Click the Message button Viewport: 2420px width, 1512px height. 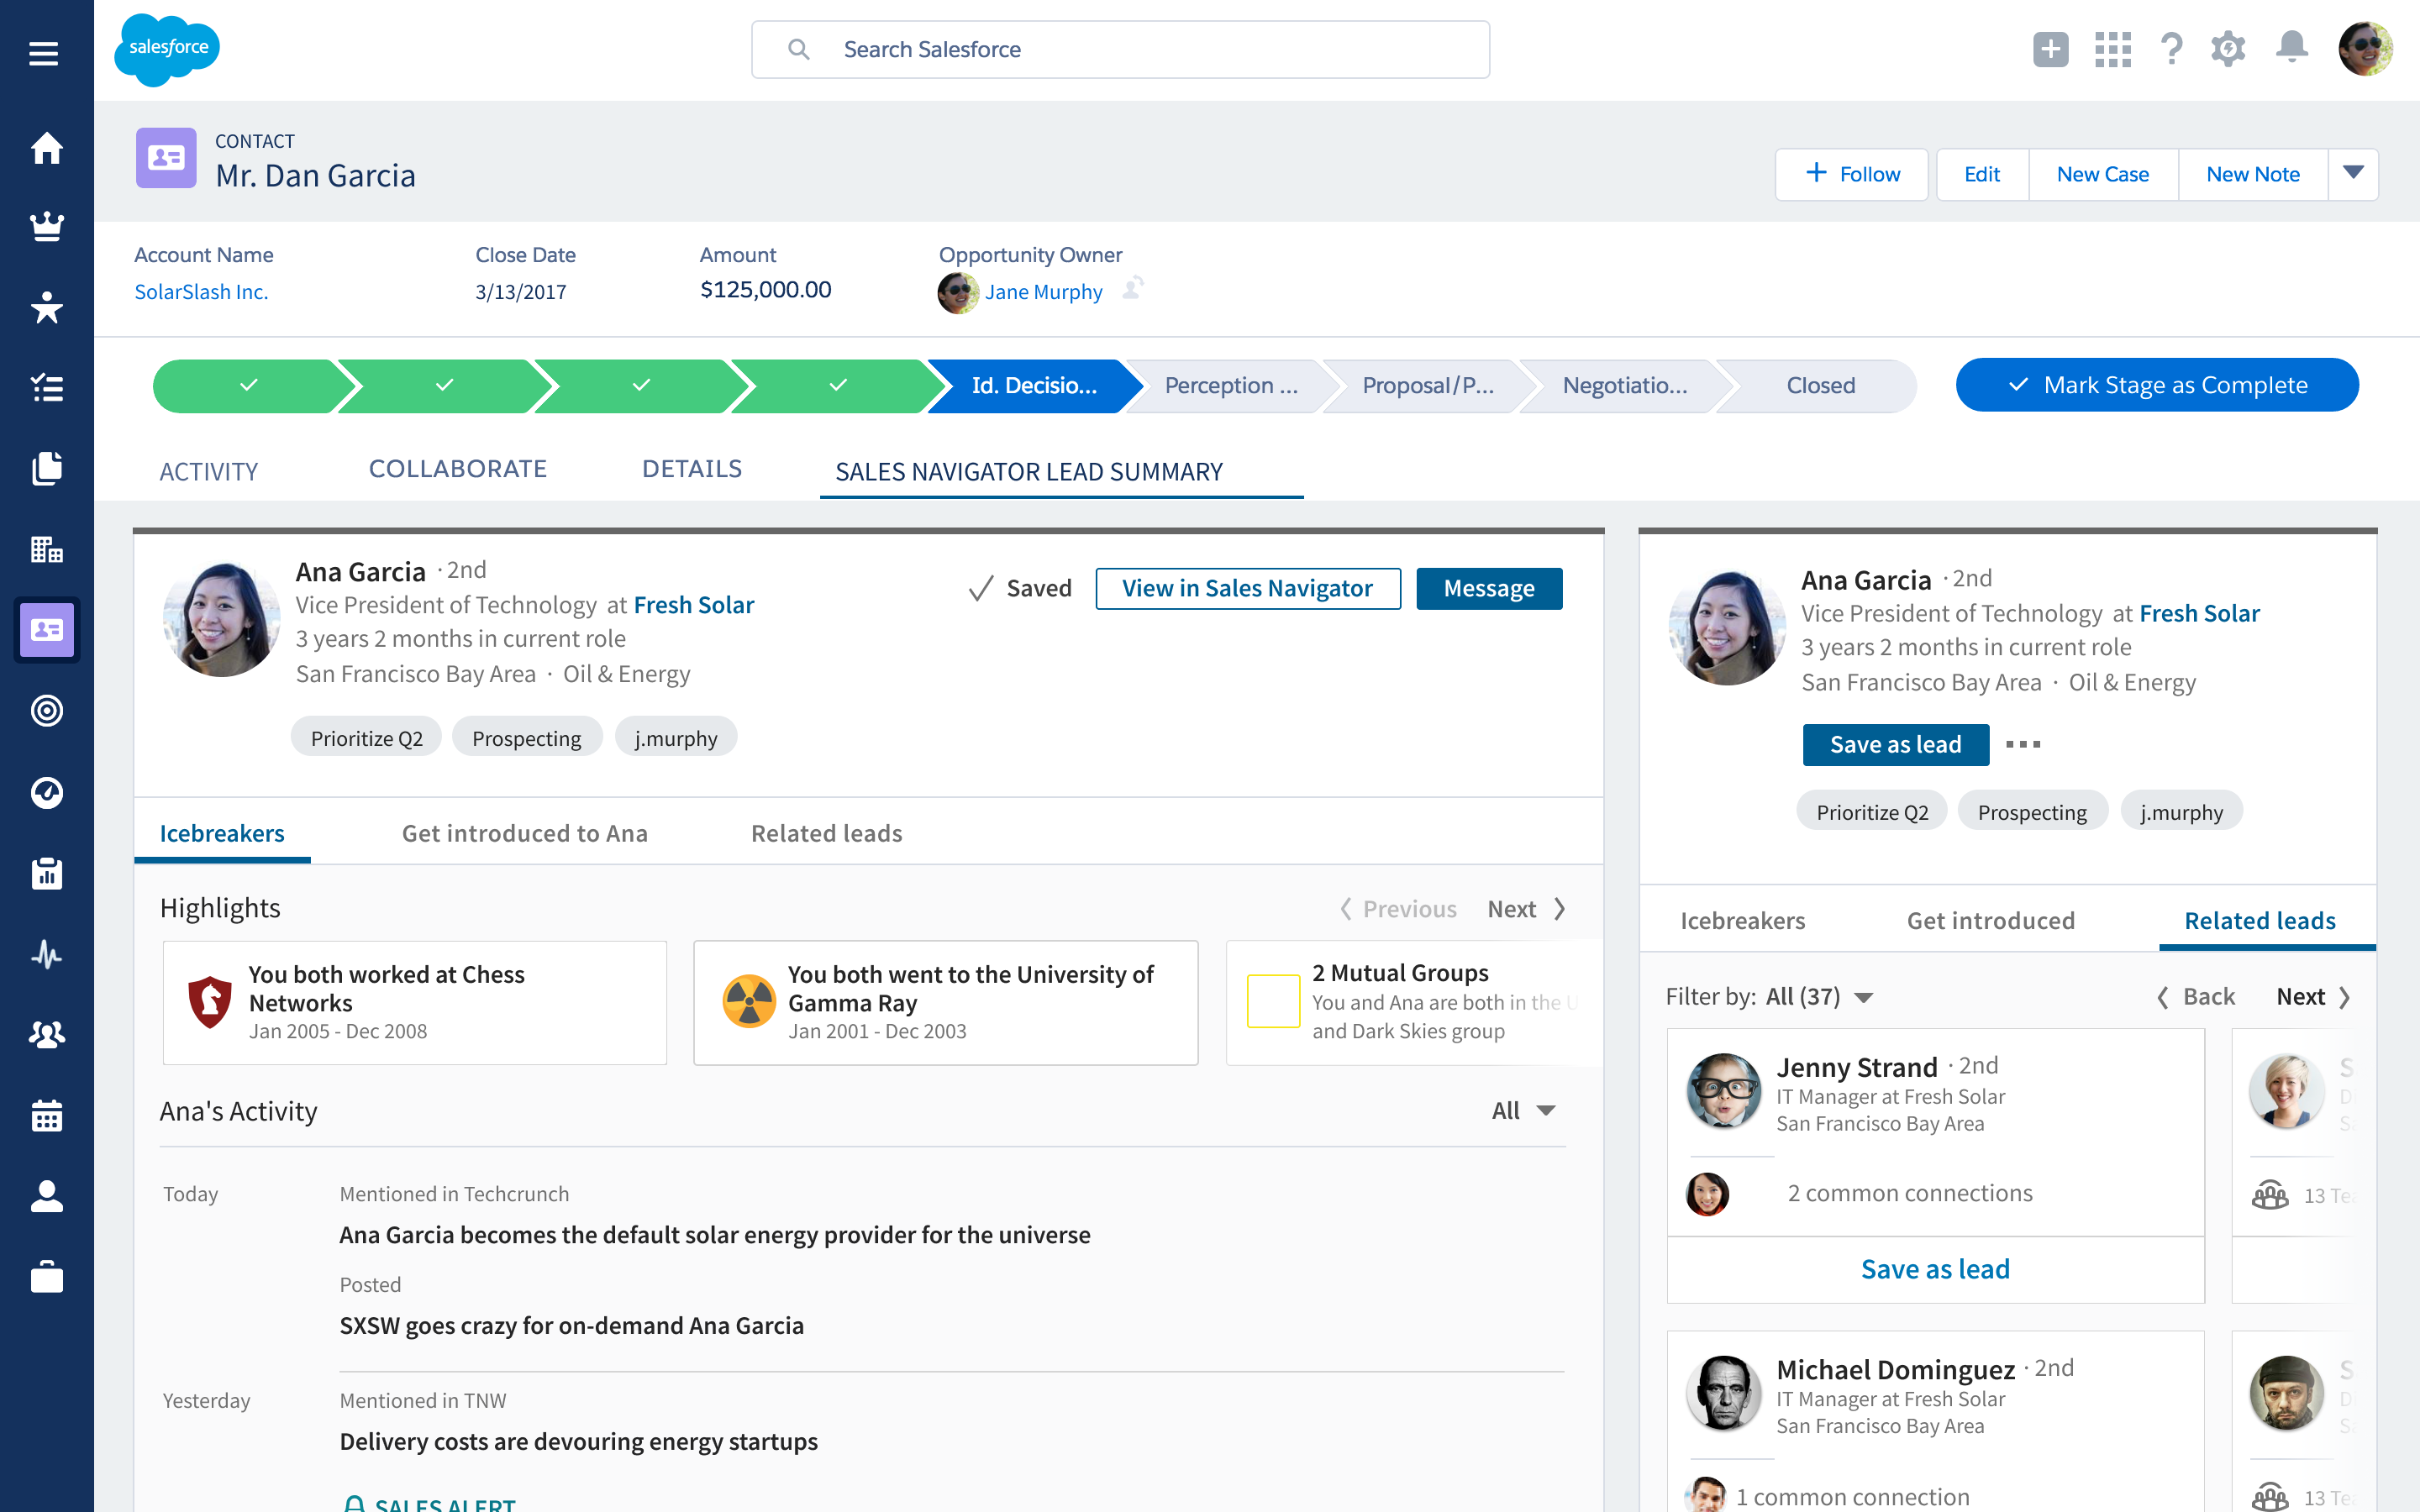(1489, 588)
